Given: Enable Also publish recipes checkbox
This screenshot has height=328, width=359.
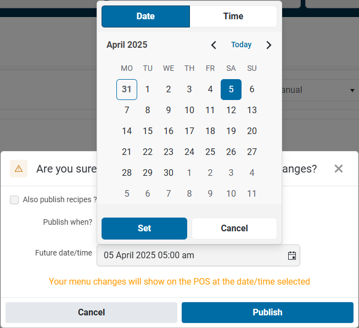Looking at the screenshot, I should pyautogui.click(x=14, y=200).
